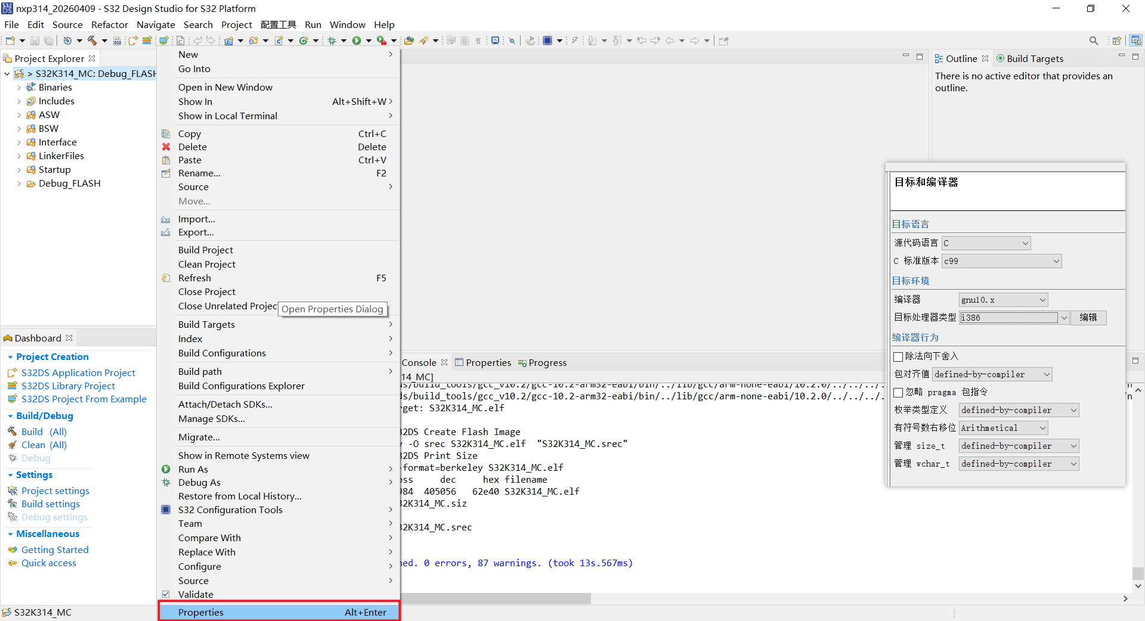Viewport: 1145px width, 621px height.
Task: Click the blue monitor terminal toolbar icon
Action: pos(495,41)
